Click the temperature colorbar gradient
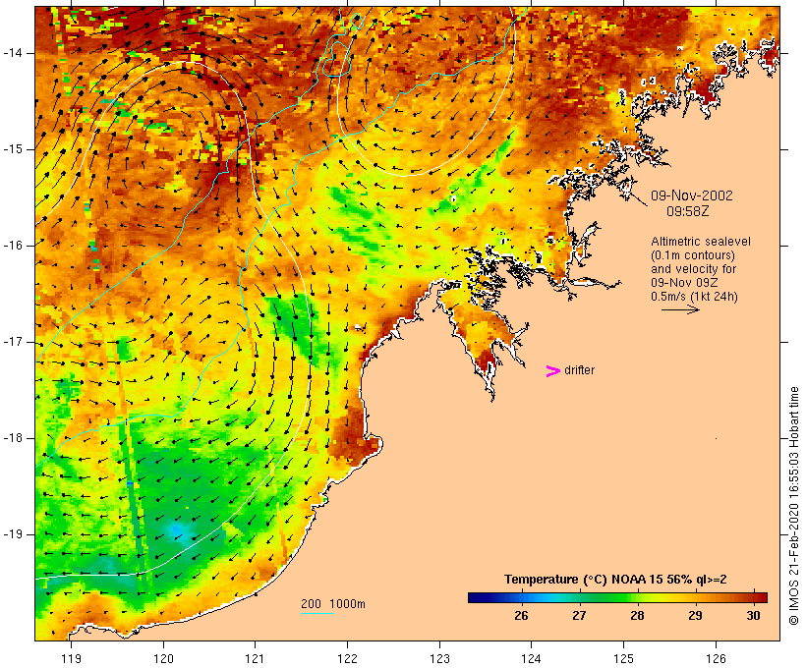The height and width of the screenshot is (668, 806). click(x=617, y=597)
